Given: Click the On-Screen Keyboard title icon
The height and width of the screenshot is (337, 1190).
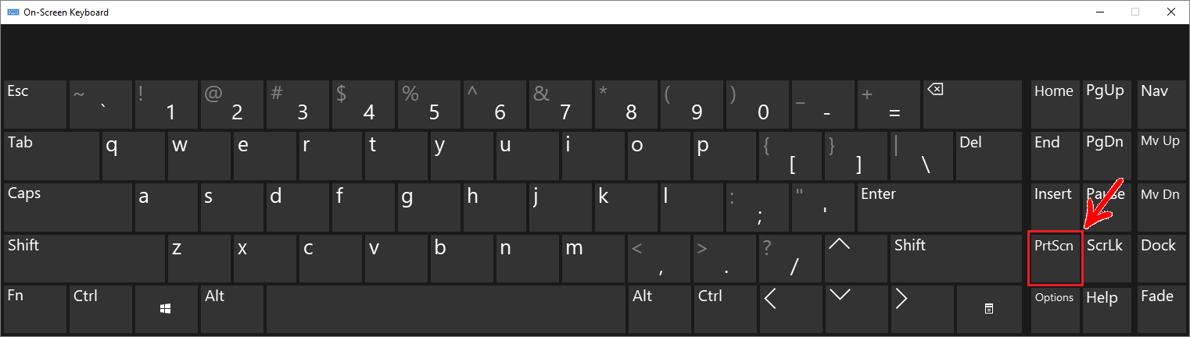Looking at the screenshot, I should coord(13,12).
